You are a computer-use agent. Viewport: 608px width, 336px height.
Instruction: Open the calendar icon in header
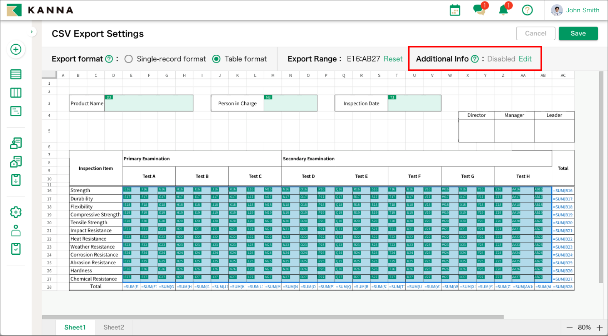(x=455, y=10)
